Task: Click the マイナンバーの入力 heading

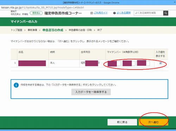Action: (x=24, y=21)
